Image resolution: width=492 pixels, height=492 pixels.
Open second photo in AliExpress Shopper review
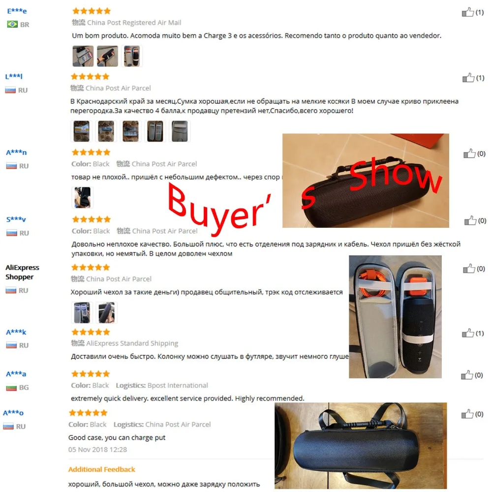106,313
